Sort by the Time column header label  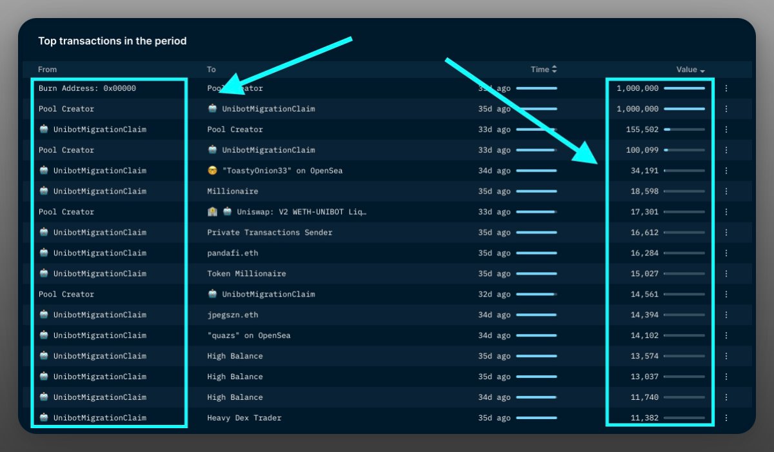540,70
